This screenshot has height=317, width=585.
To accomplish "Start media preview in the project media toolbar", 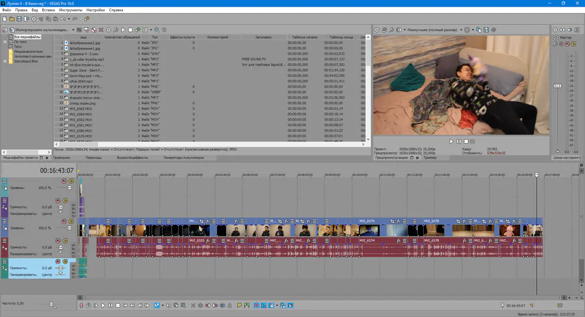I will [x=123, y=30].
